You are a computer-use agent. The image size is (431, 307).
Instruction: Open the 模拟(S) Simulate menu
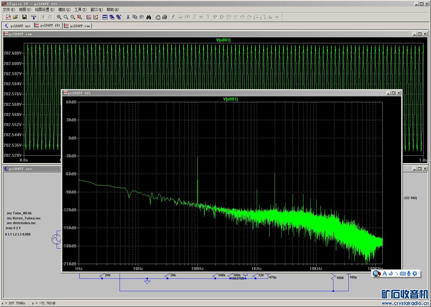pos(64,10)
